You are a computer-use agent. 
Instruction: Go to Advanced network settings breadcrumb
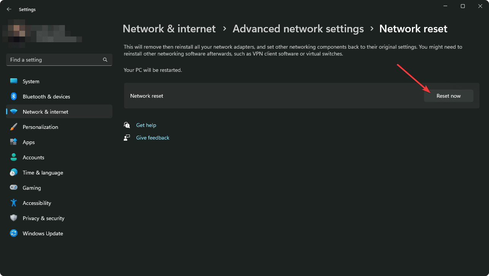pyautogui.click(x=298, y=29)
